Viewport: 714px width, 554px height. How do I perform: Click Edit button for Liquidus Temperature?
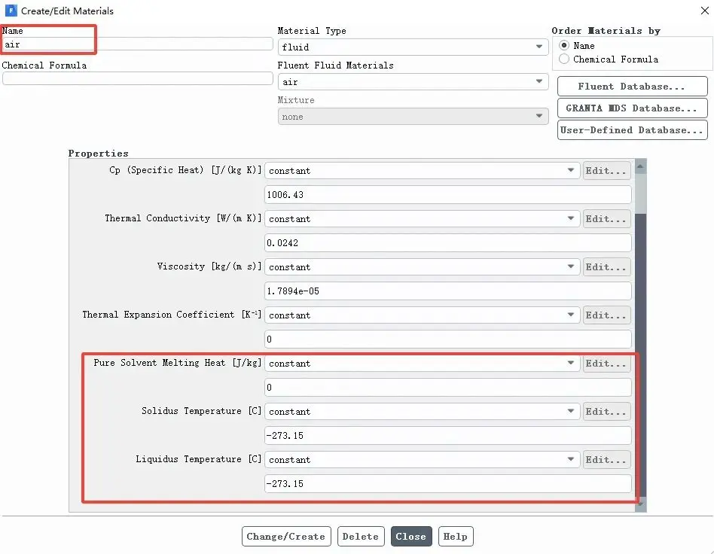[x=606, y=460]
